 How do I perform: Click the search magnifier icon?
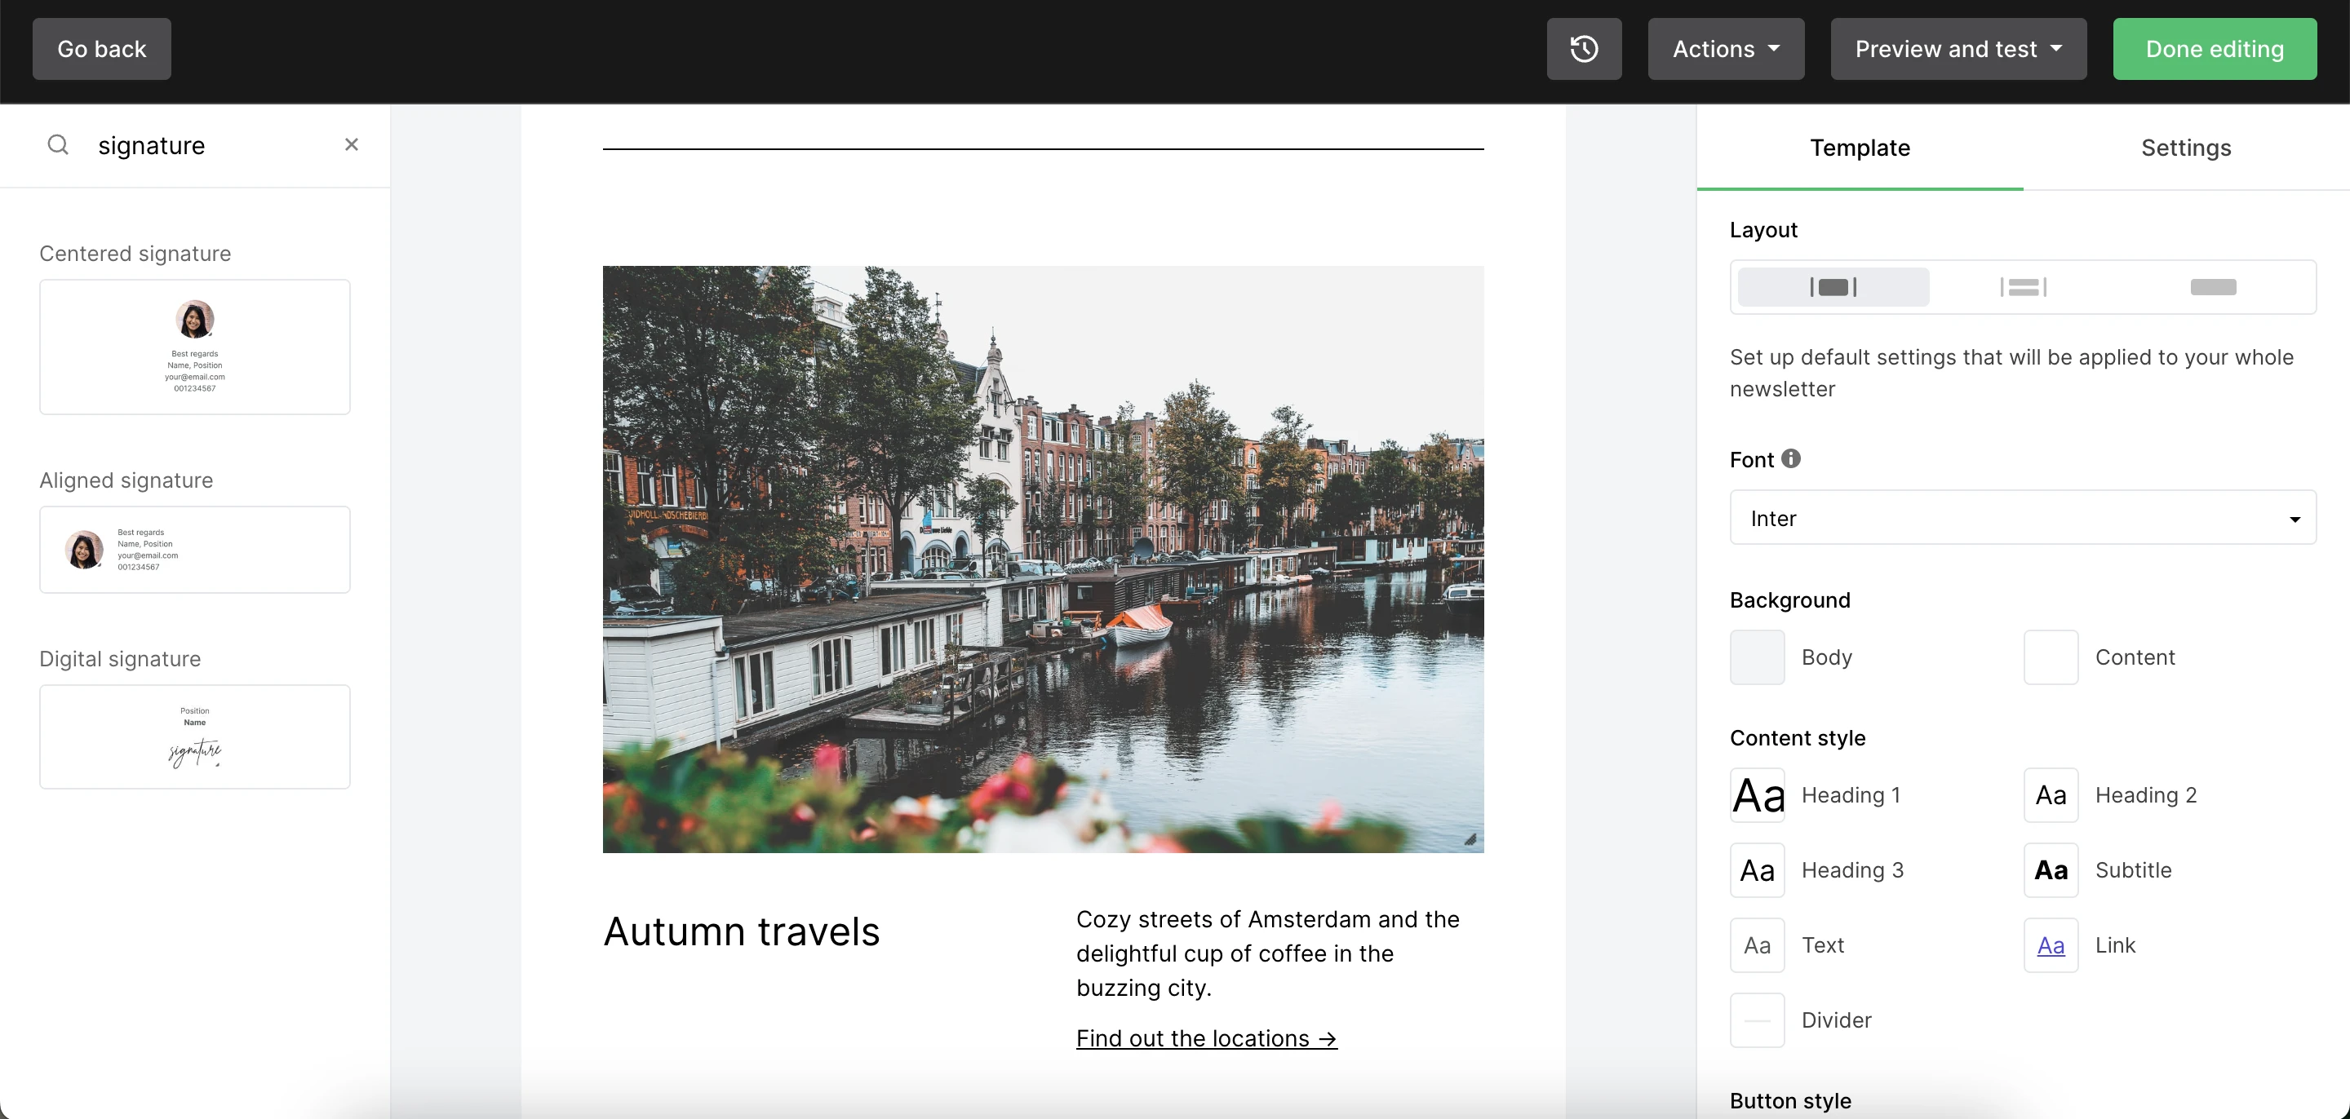(59, 145)
